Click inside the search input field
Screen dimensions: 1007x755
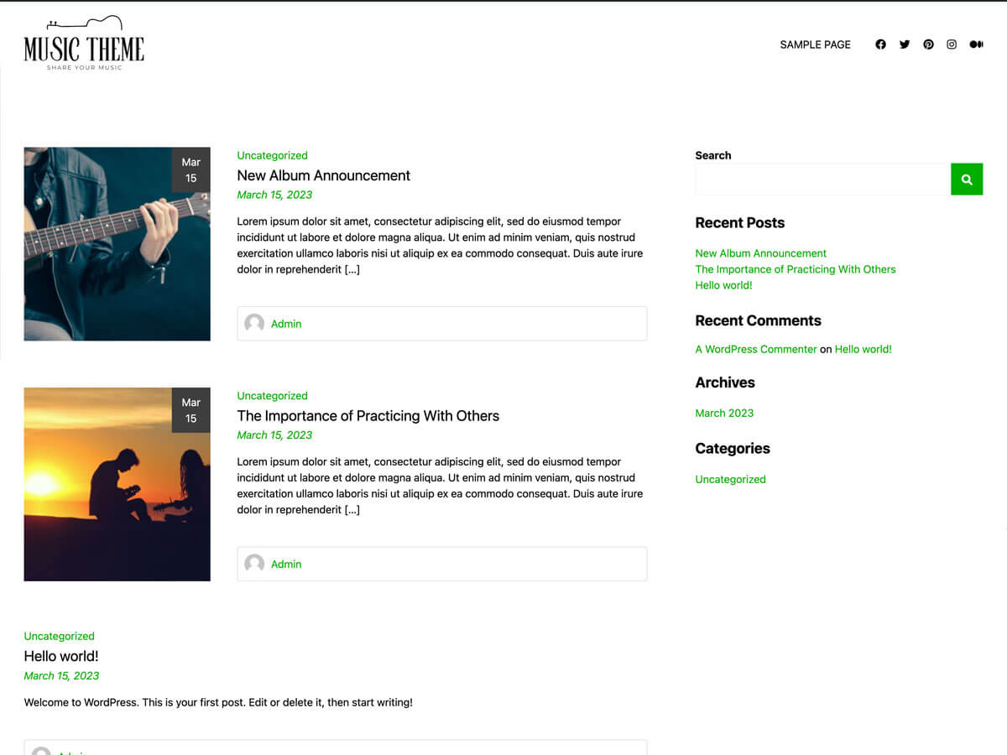pos(818,179)
